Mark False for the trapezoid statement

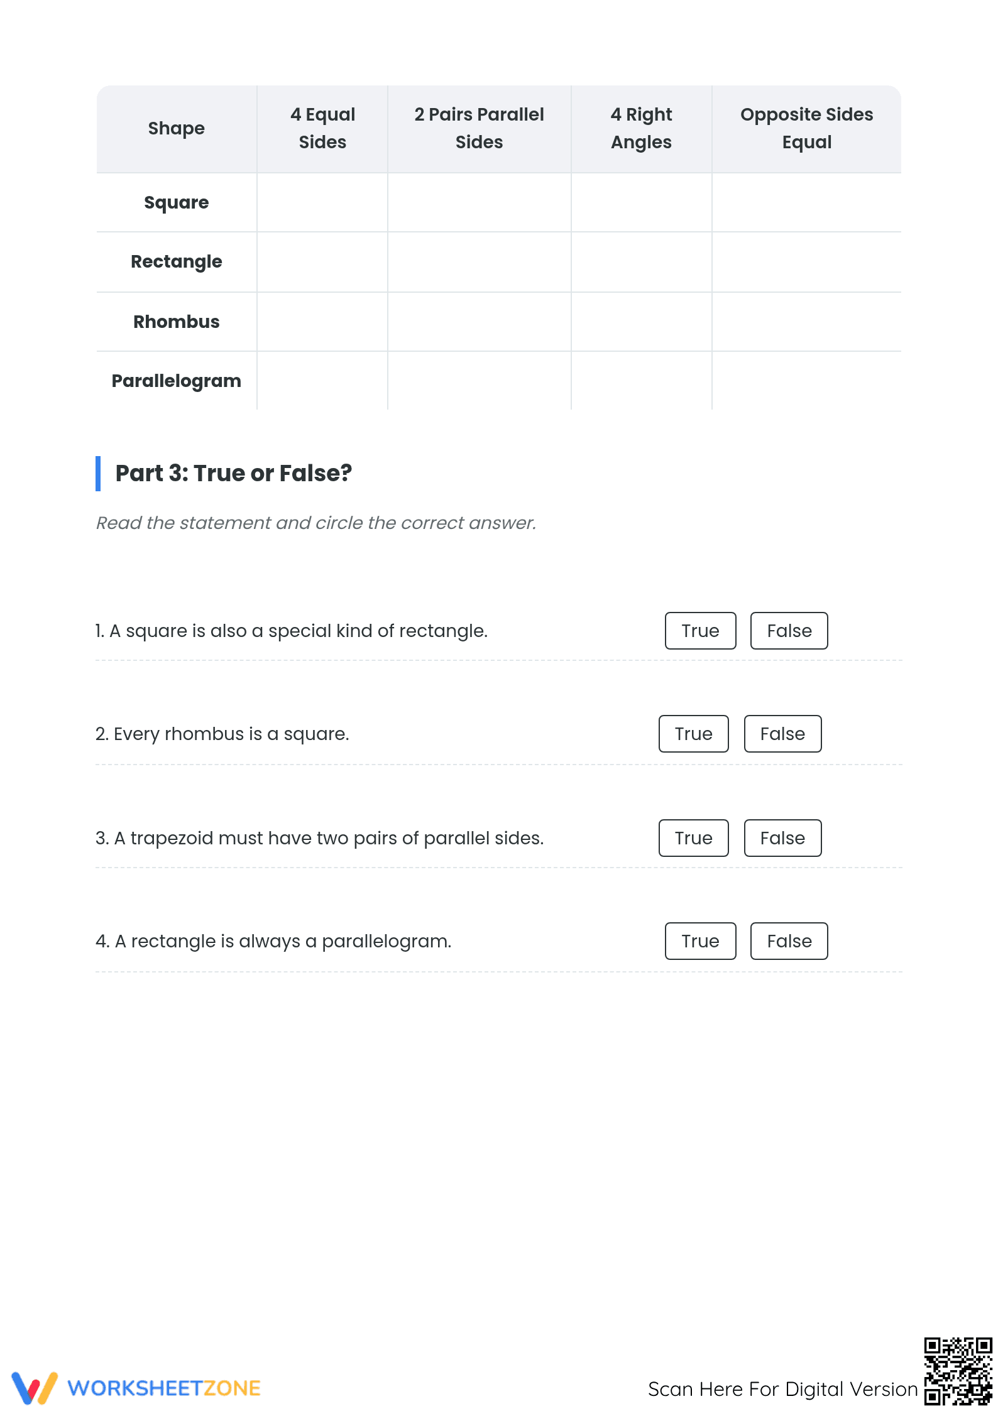pos(782,838)
